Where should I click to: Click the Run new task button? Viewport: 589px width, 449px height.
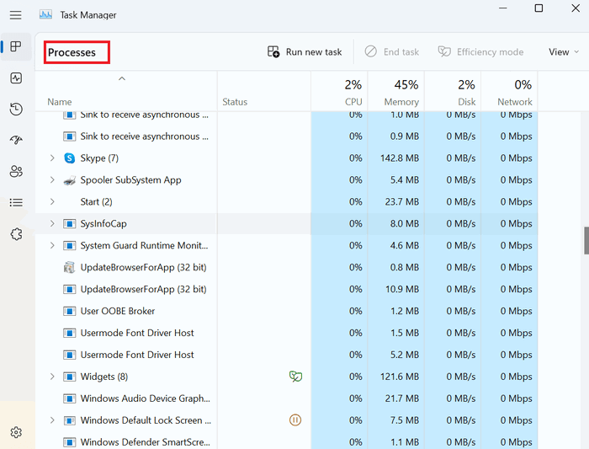tap(305, 52)
